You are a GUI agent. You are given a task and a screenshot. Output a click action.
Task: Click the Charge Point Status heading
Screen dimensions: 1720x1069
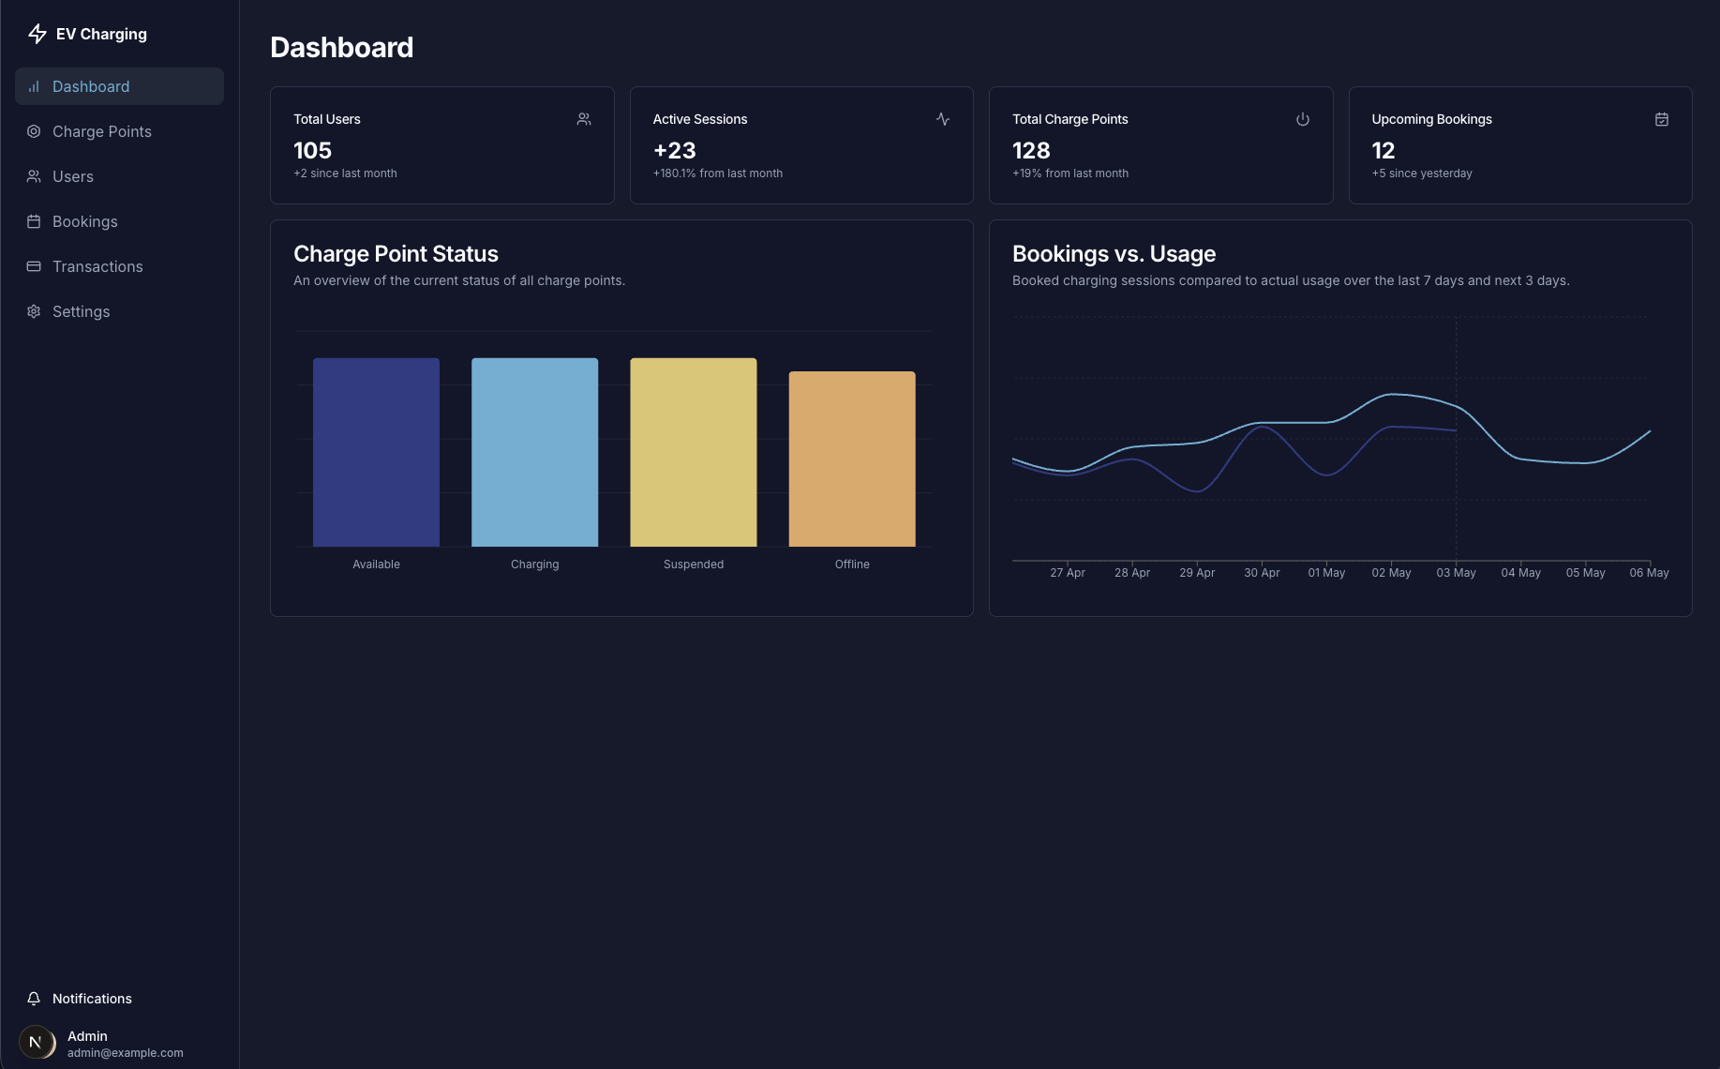(x=396, y=254)
